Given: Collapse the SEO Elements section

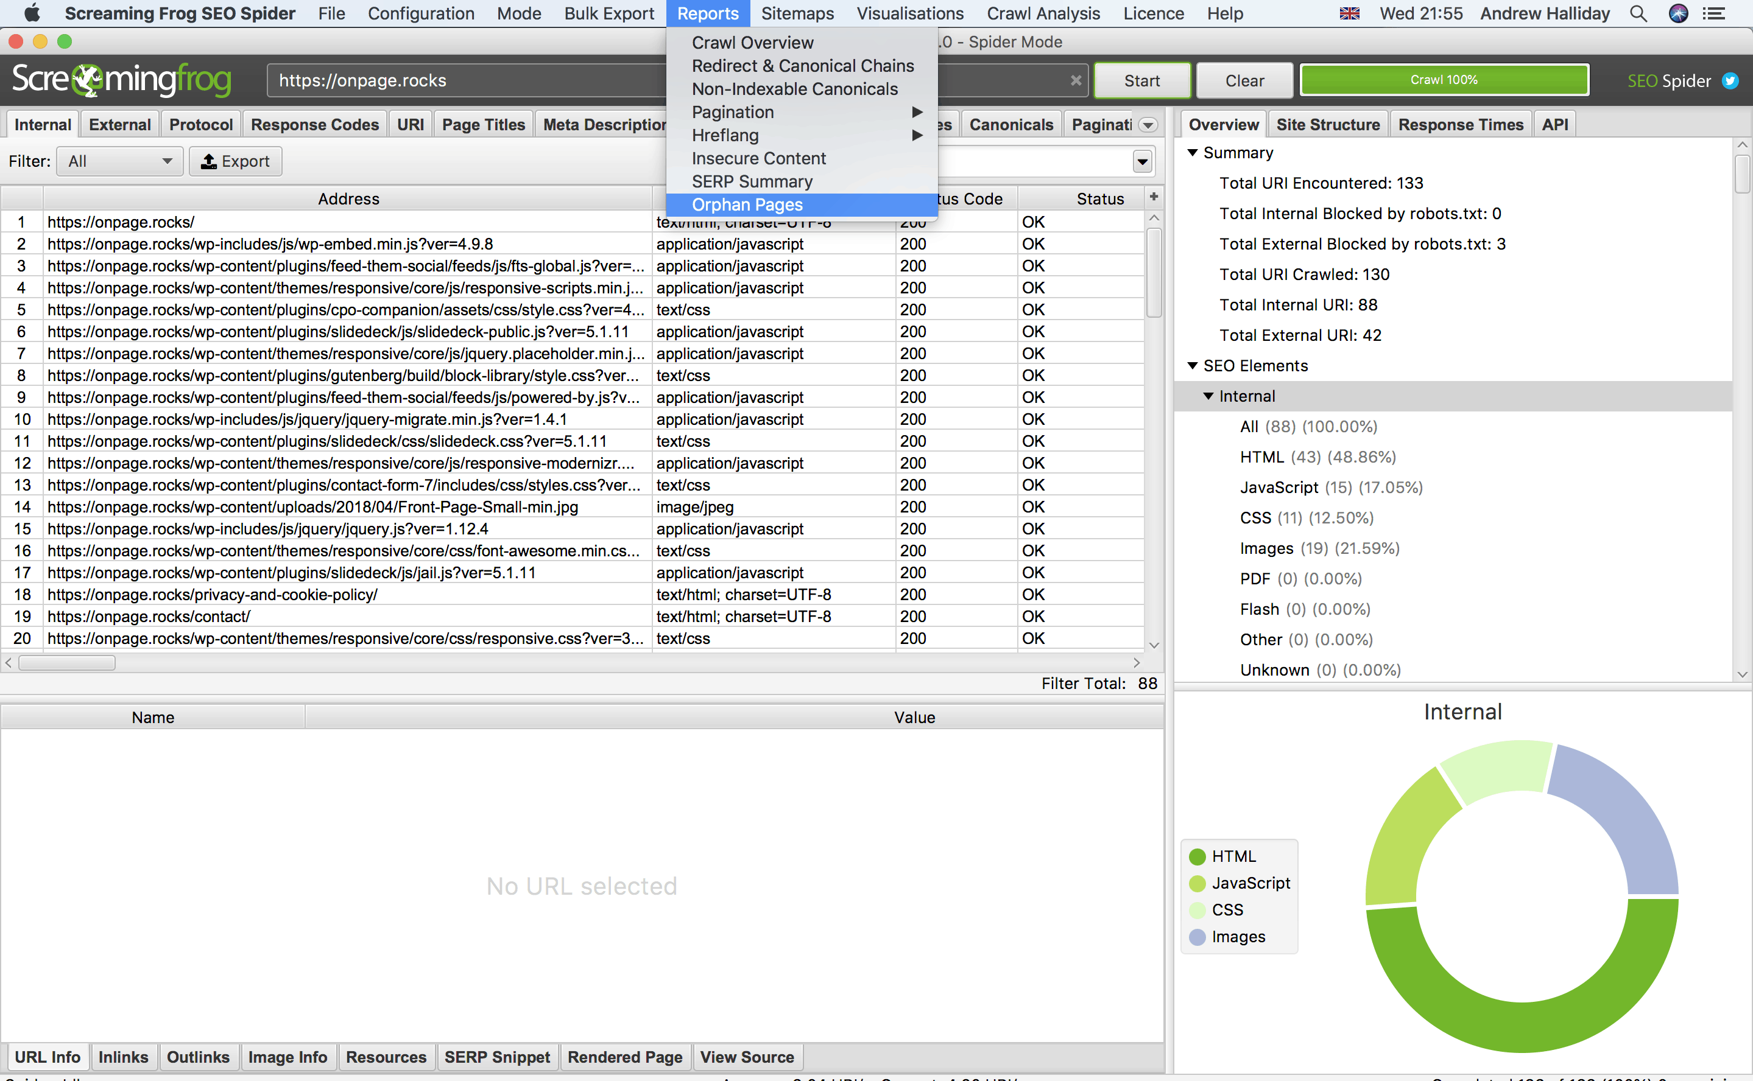Looking at the screenshot, I should pos(1193,365).
